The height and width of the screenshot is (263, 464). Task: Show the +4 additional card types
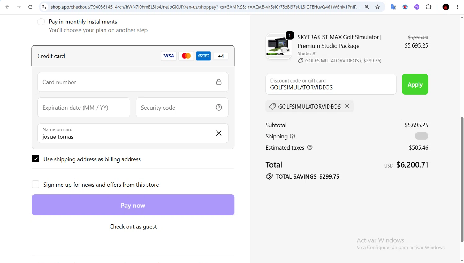(x=221, y=56)
